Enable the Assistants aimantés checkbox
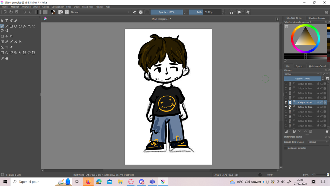 click(x=286, y=148)
